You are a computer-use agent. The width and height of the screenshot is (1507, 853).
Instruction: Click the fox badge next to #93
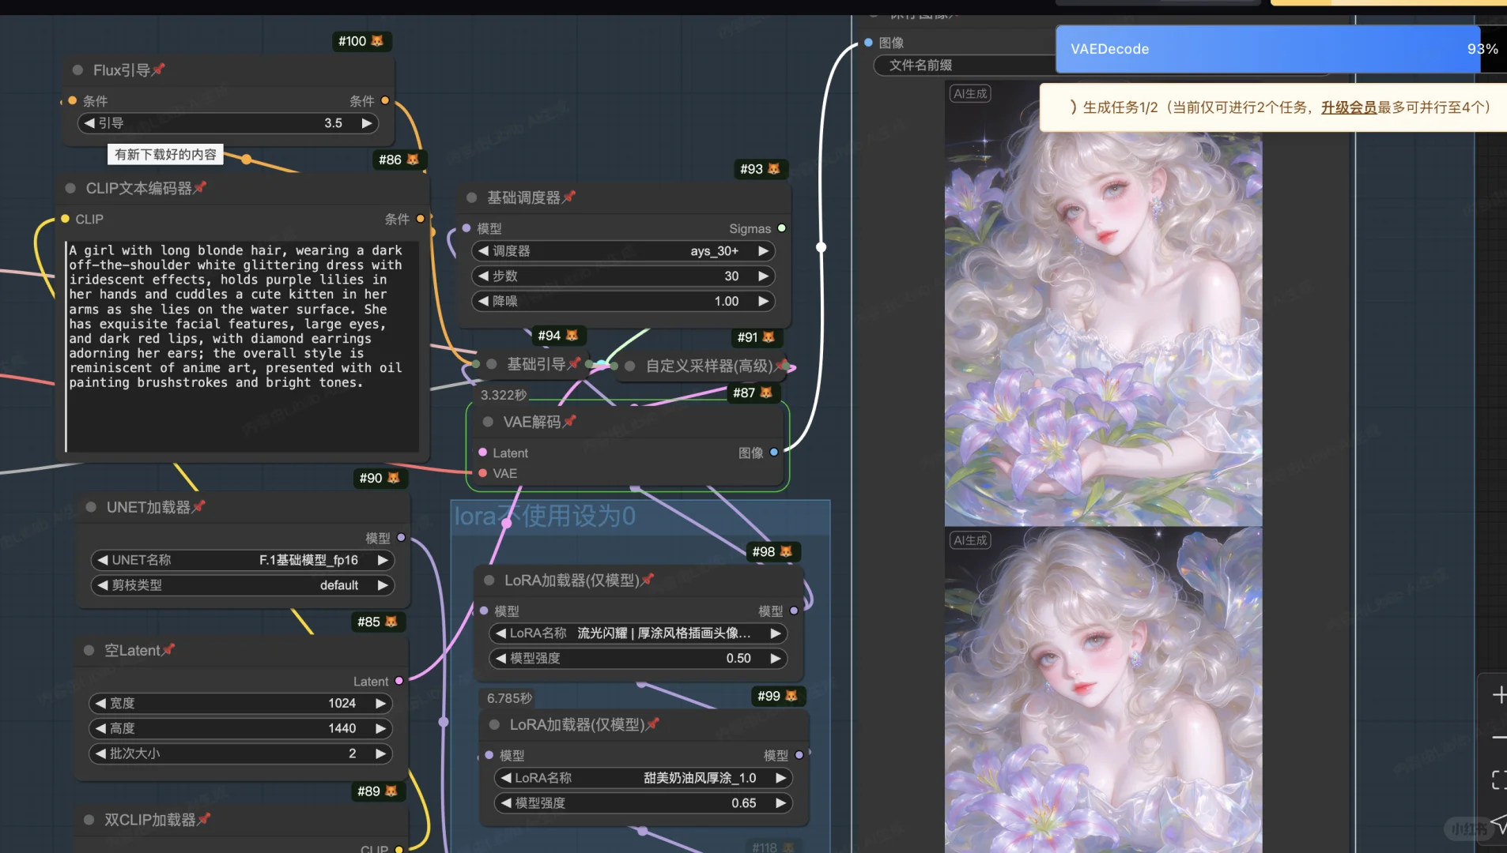tap(774, 169)
